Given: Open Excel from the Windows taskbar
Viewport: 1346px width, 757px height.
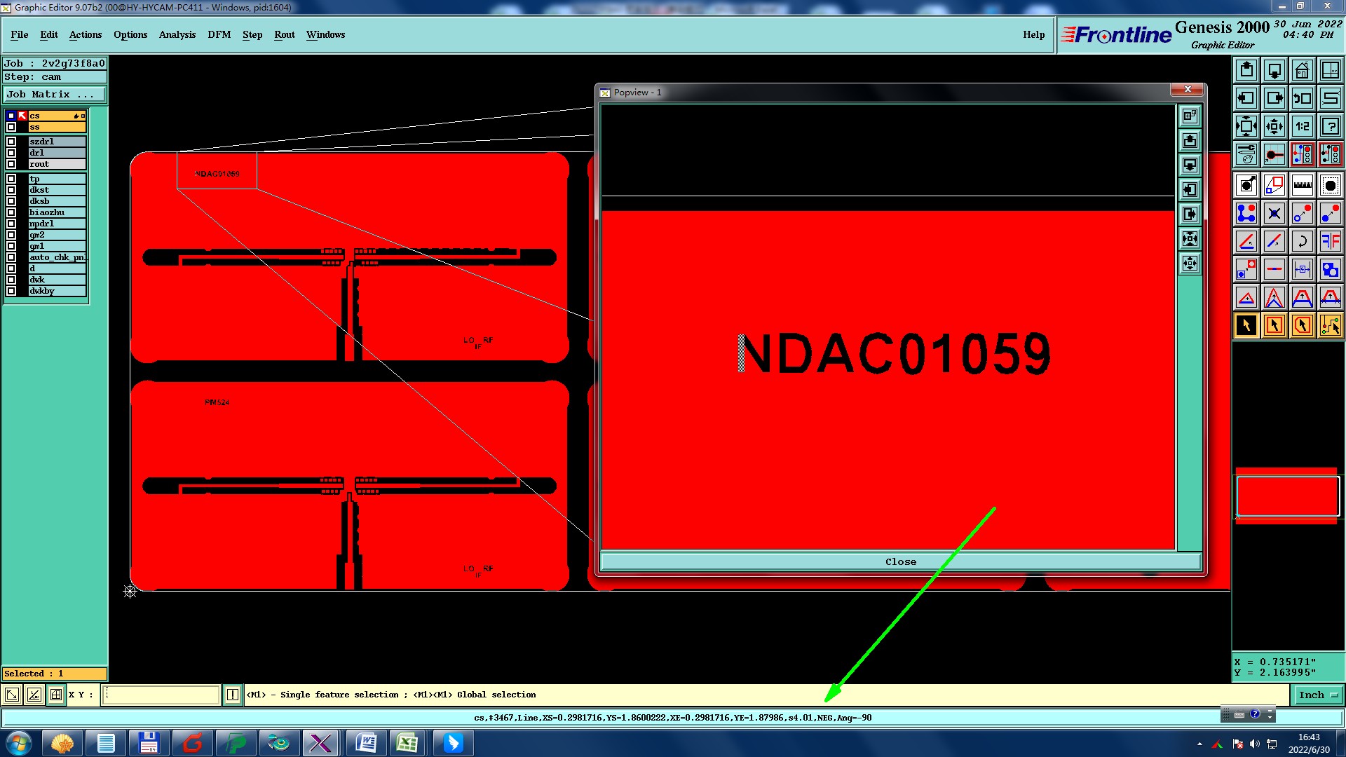Looking at the screenshot, I should (407, 742).
